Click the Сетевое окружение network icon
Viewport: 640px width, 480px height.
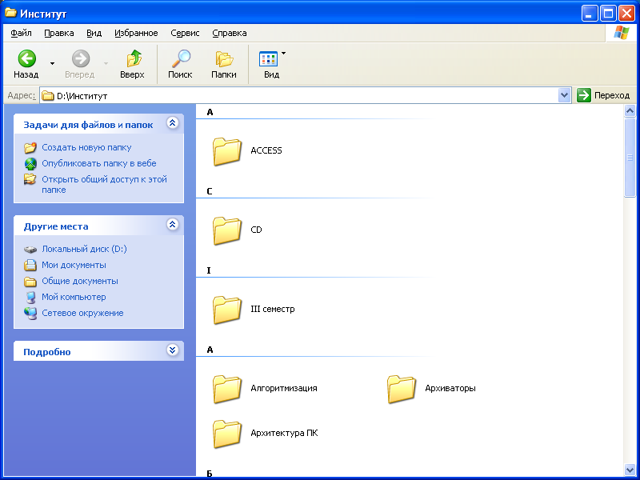point(30,313)
